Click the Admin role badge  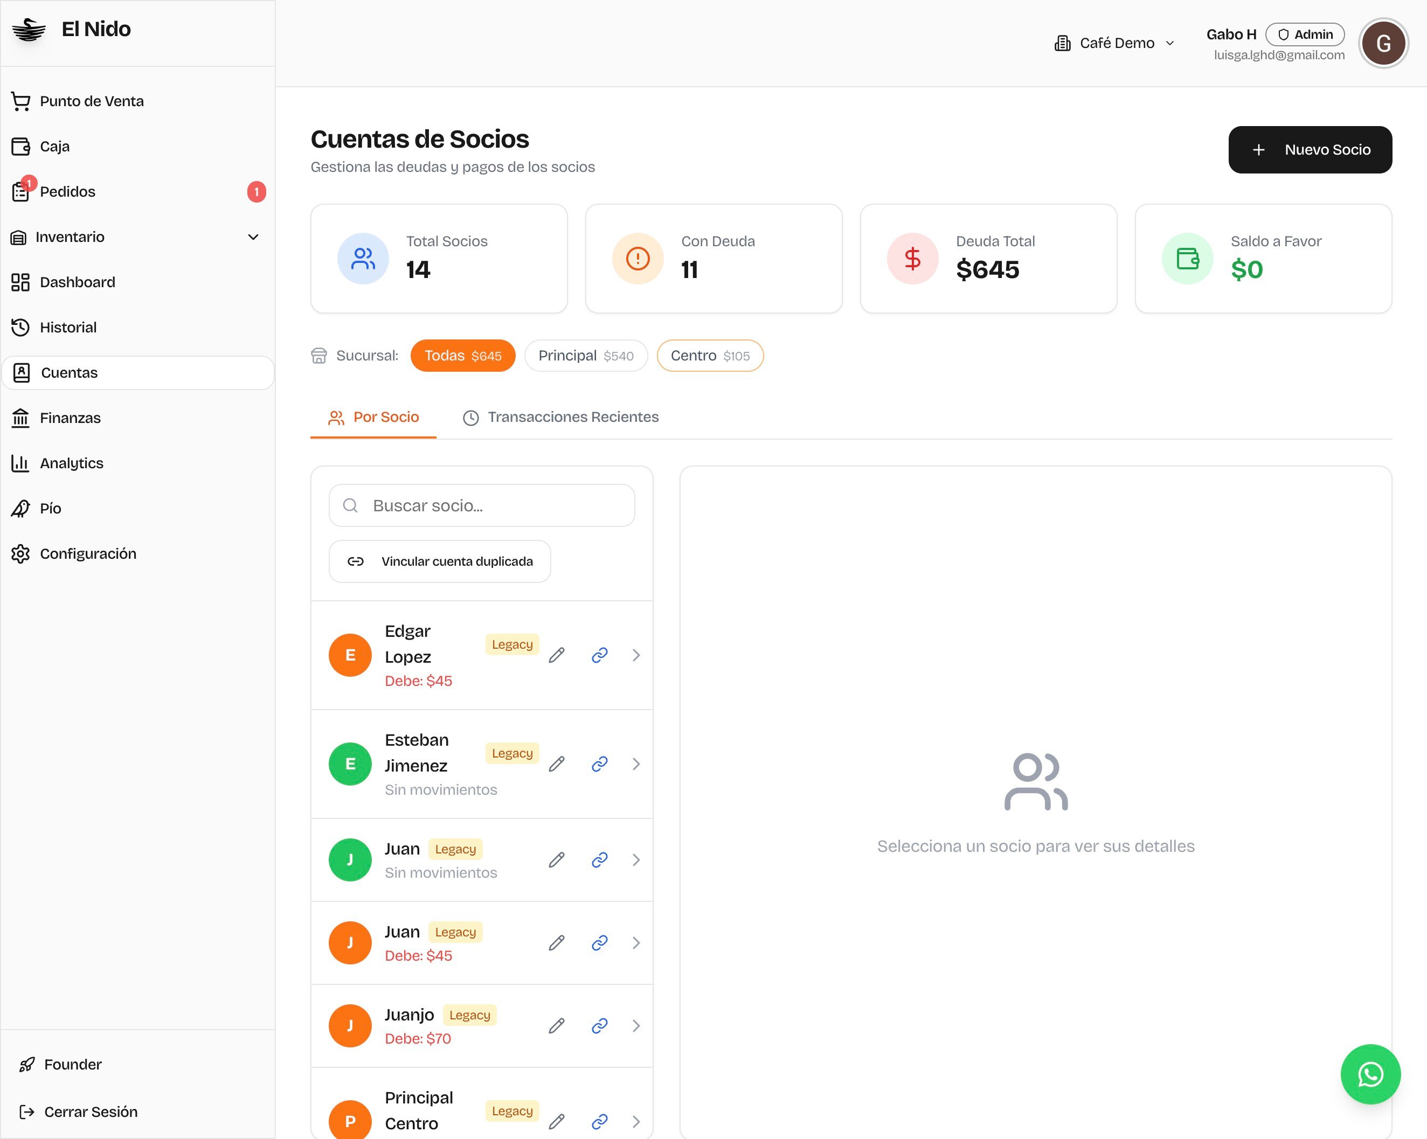coord(1305,34)
